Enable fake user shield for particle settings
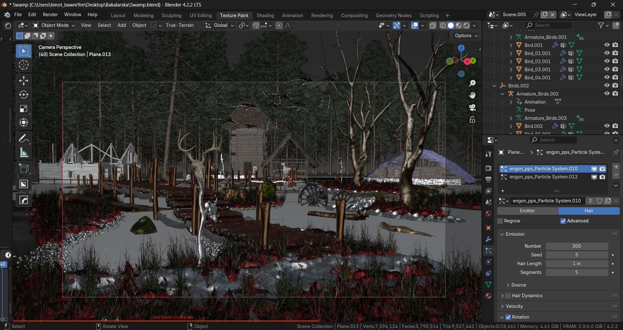This screenshot has height=330, width=623. point(599,201)
